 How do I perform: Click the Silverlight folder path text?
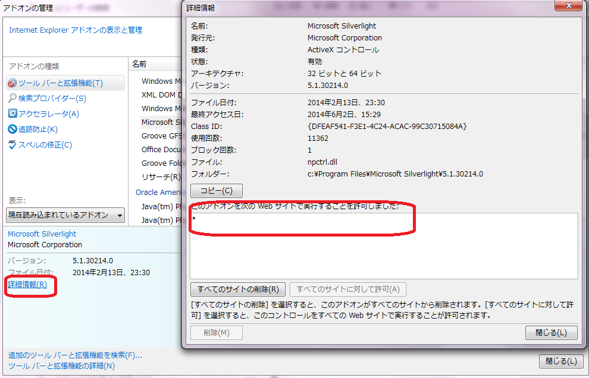[x=395, y=174]
